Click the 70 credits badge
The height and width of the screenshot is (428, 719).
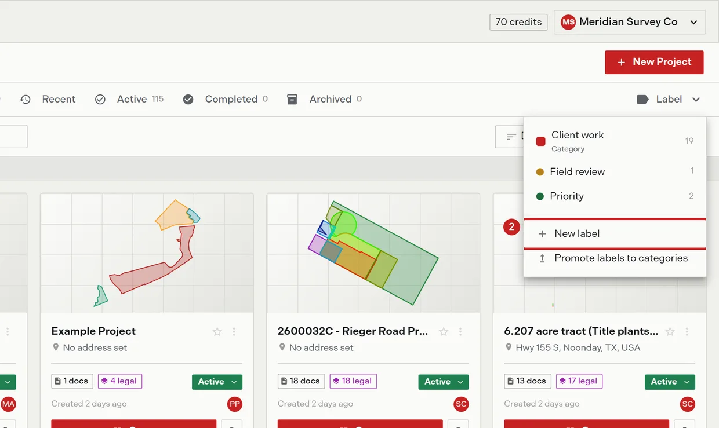[518, 22]
